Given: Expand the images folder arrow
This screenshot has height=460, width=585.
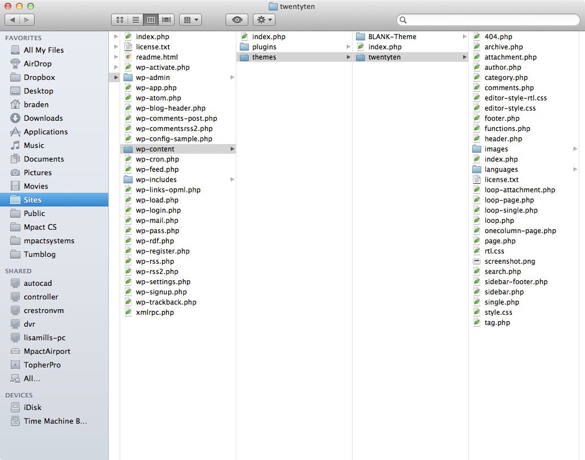Looking at the screenshot, I should coord(575,149).
